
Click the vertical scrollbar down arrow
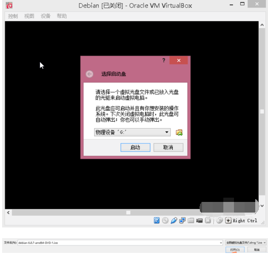262,206
